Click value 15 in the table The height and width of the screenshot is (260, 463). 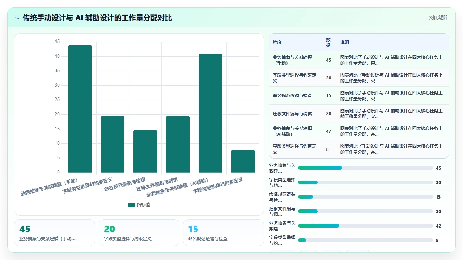click(328, 96)
